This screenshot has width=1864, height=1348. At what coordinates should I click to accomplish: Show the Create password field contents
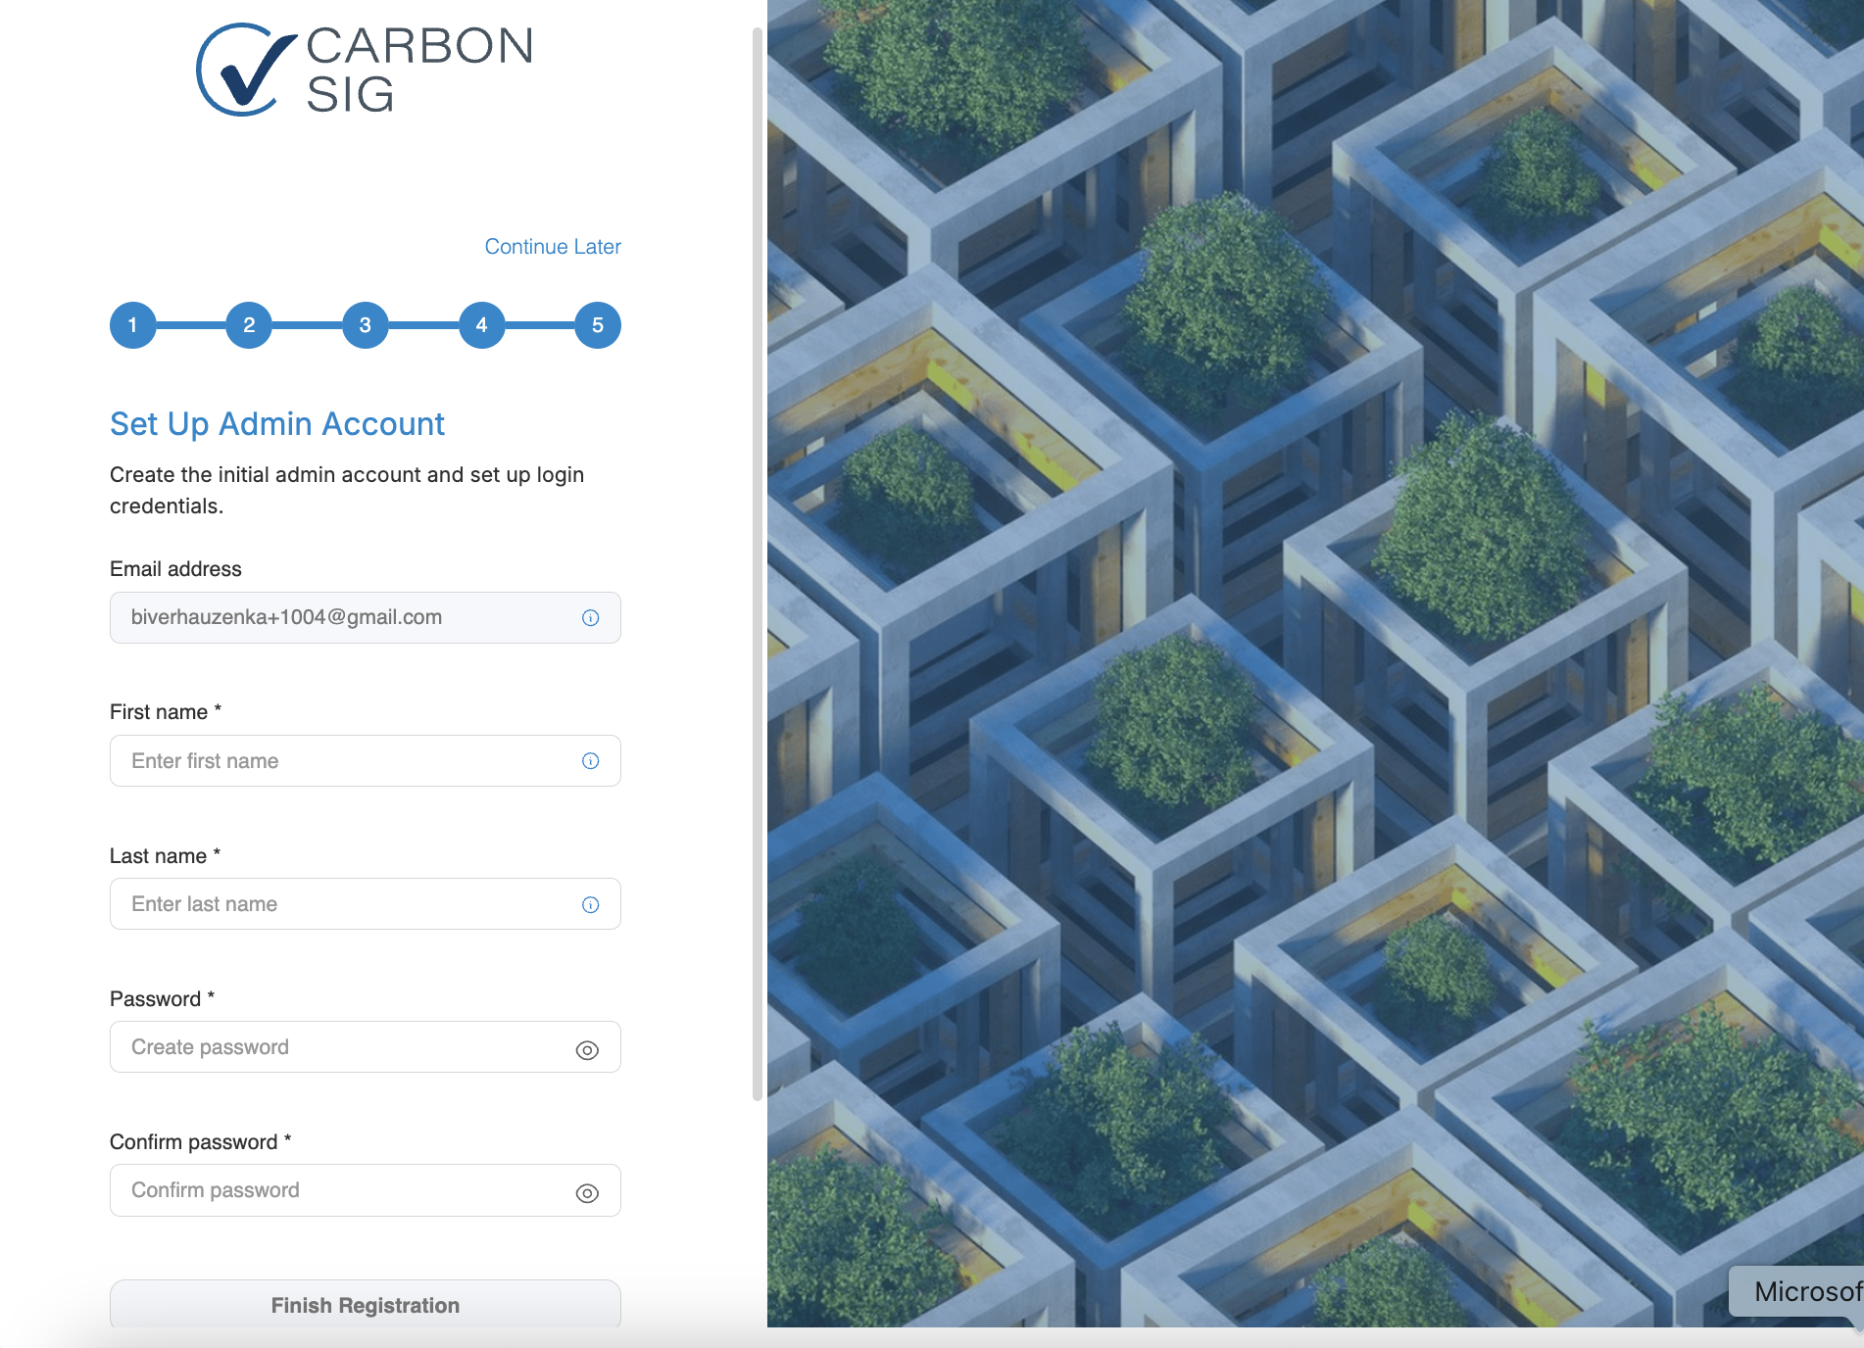point(587,1050)
